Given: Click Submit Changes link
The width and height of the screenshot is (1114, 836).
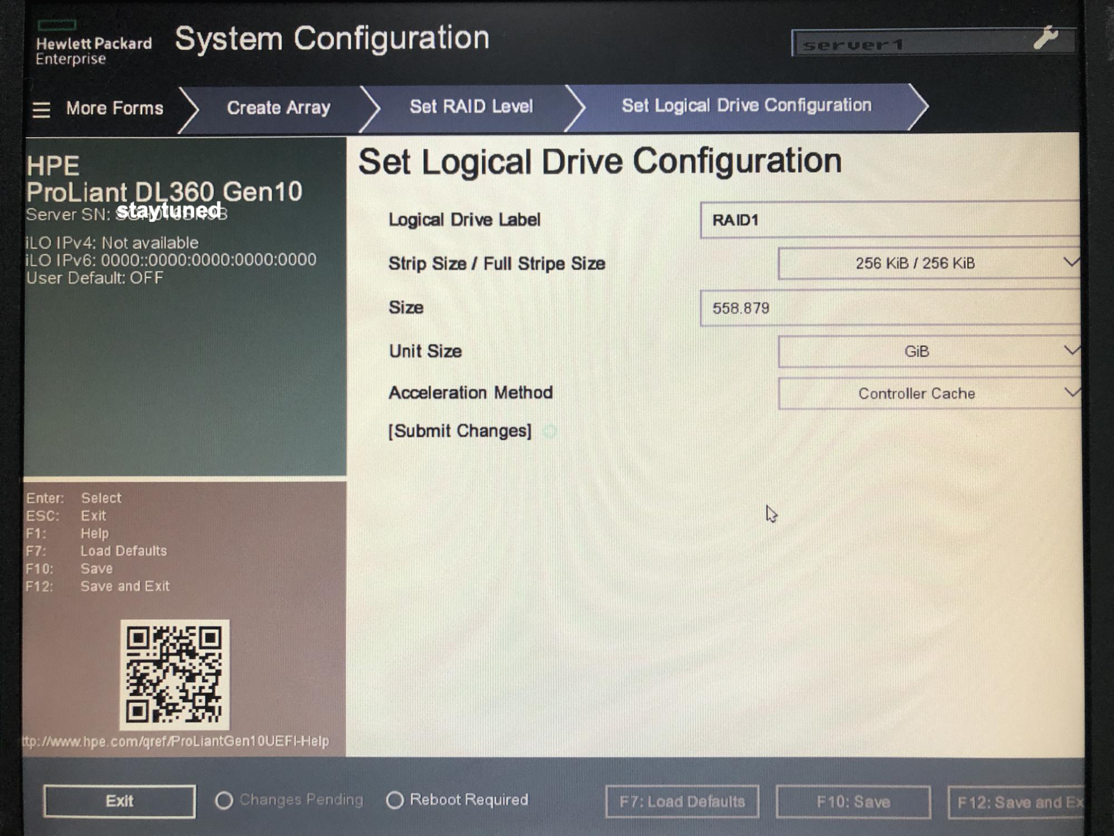Looking at the screenshot, I should point(460,431).
